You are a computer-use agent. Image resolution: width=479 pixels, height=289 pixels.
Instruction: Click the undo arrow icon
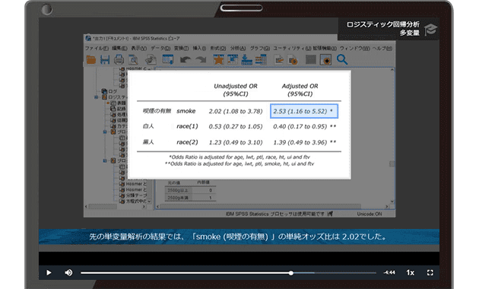185,59
